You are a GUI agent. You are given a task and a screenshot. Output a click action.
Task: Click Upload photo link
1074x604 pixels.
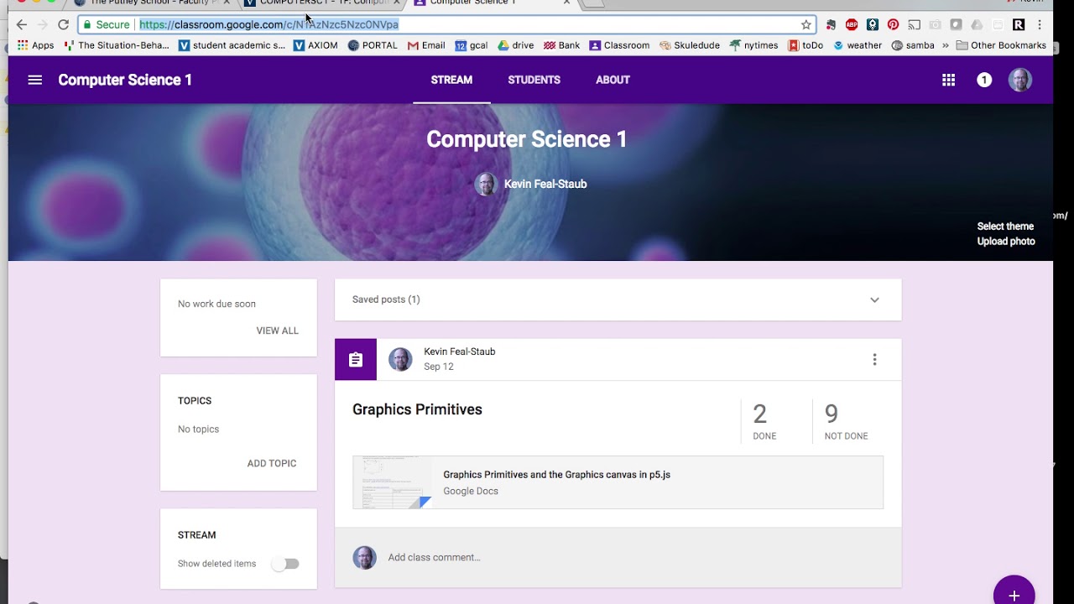1006,242
